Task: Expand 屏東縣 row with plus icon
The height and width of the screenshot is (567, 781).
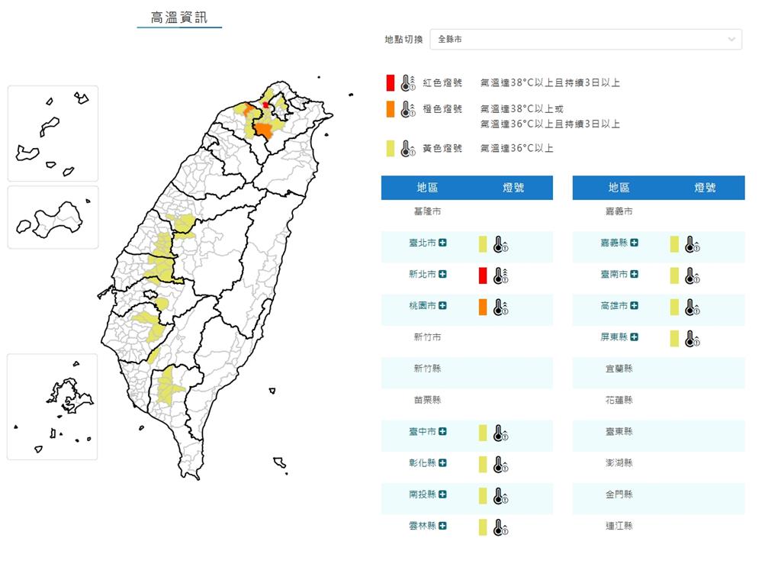Action: [634, 337]
